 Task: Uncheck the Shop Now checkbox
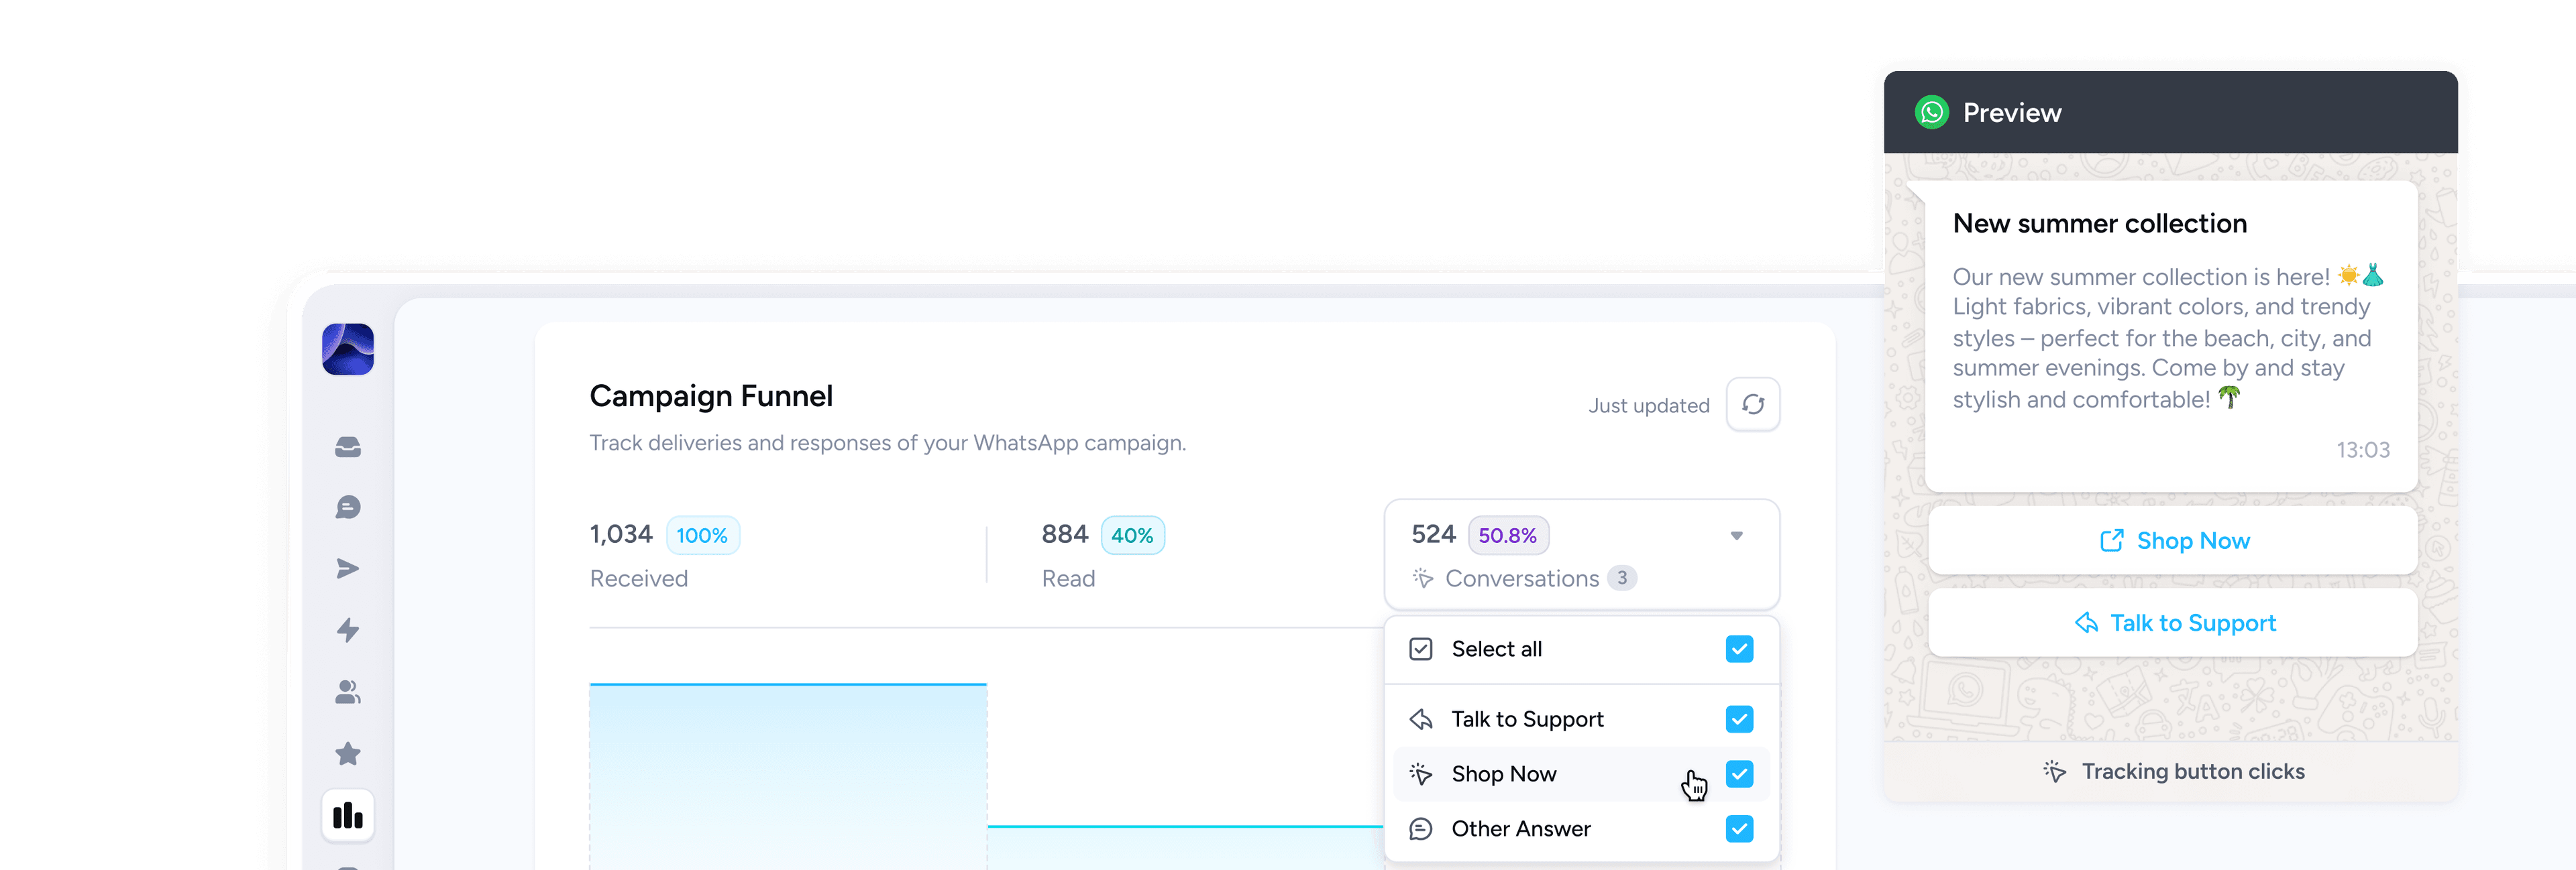1739,774
